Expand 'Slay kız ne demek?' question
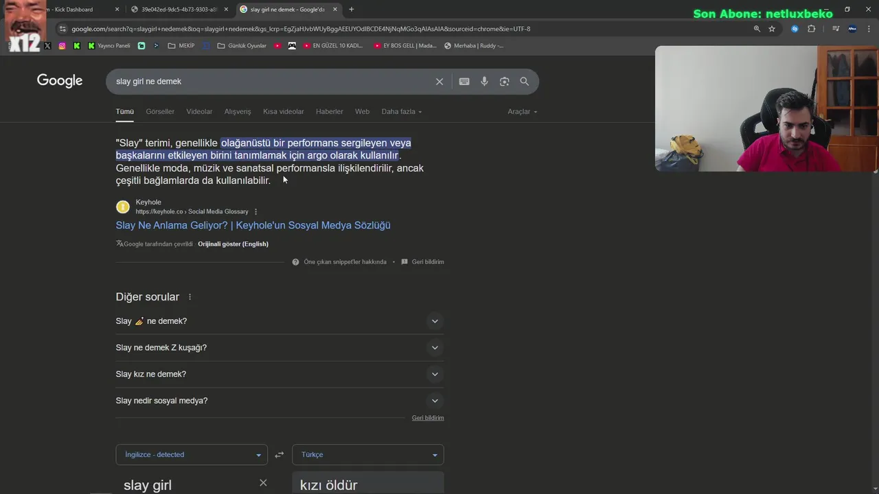This screenshot has width=879, height=494. pyautogui.click(x=279, y=375)
